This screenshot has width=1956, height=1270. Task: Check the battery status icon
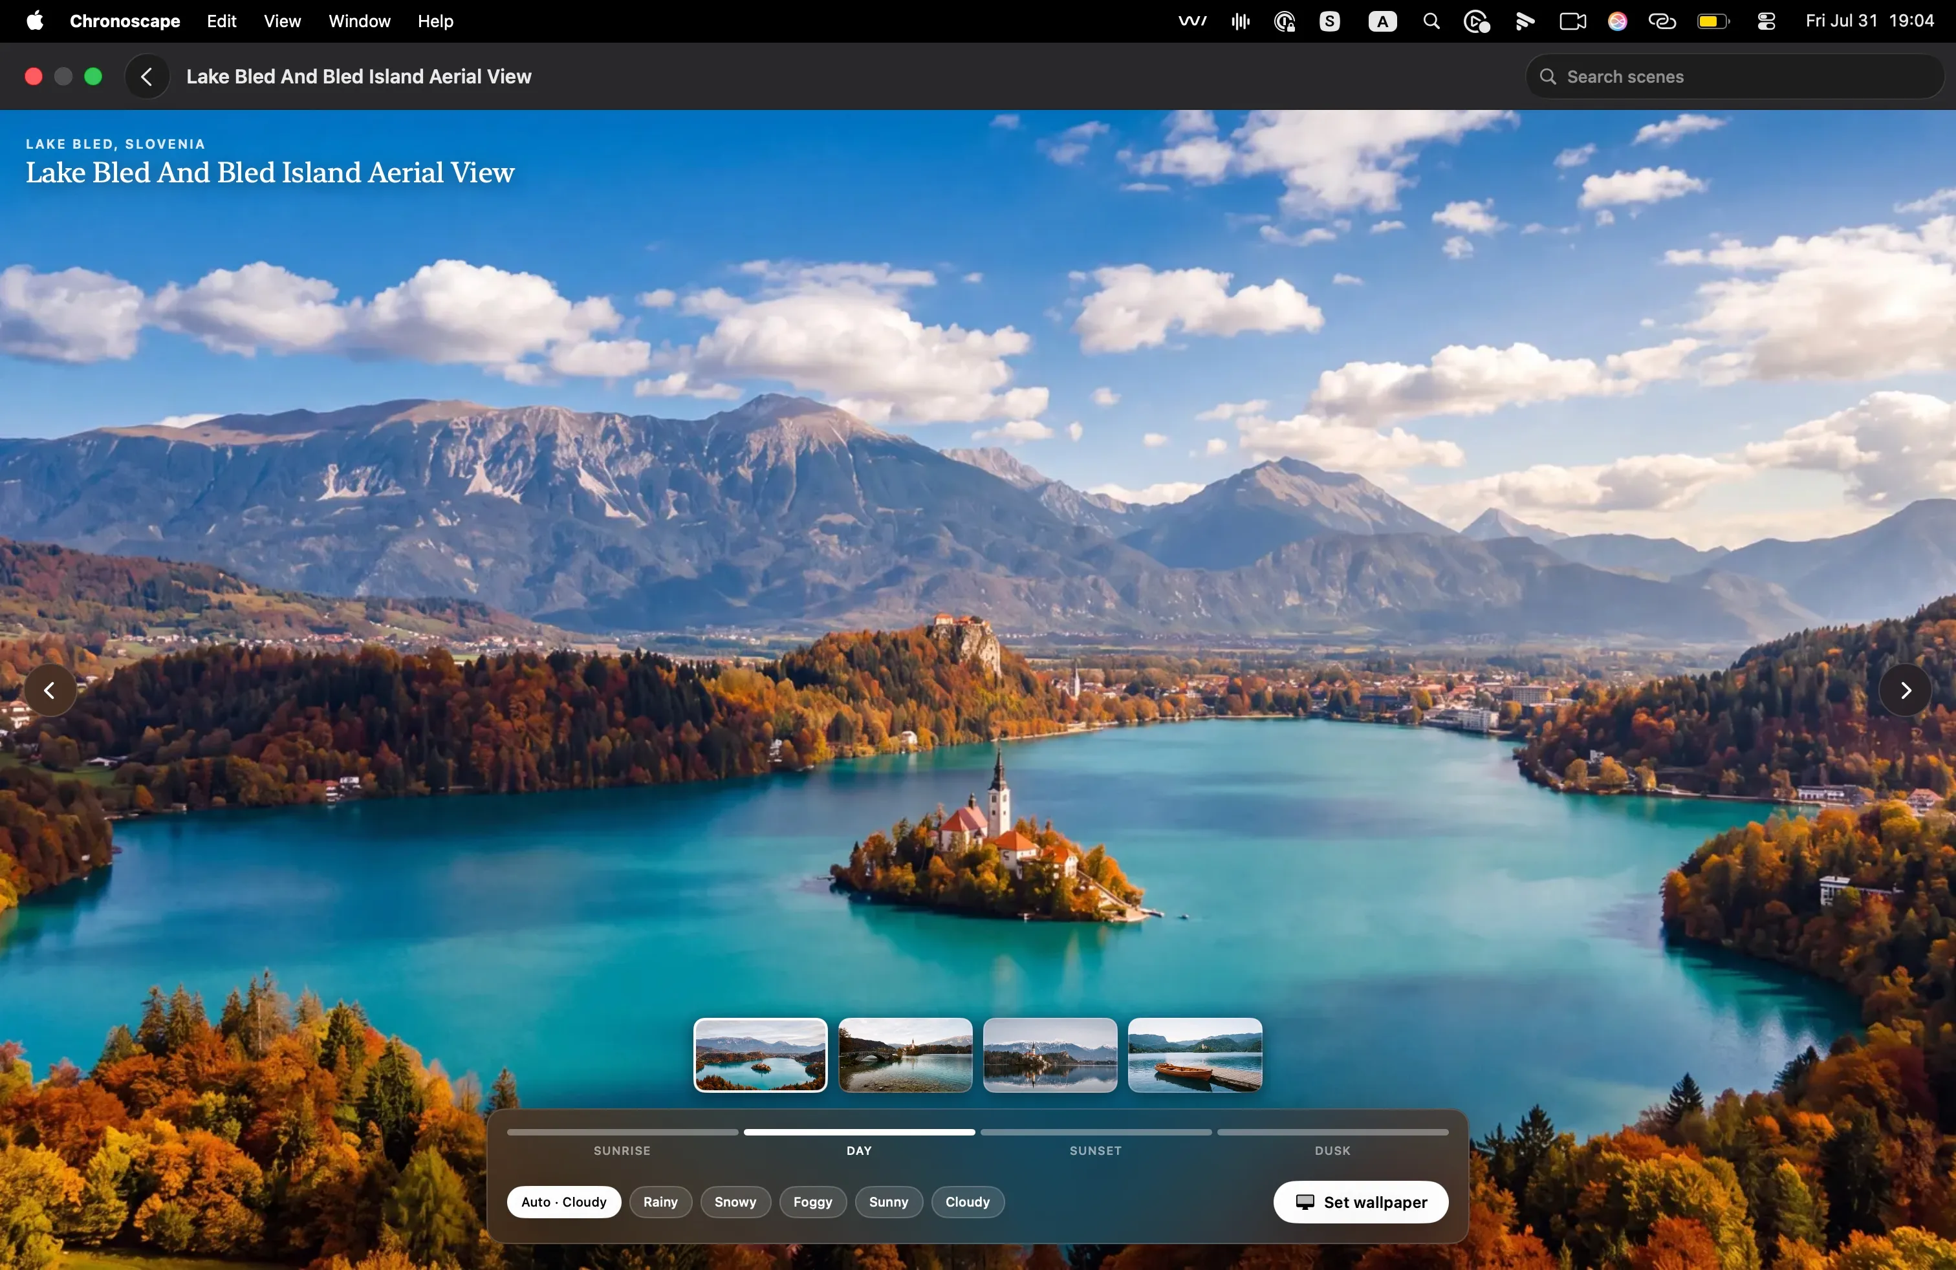pyautogui.click(x=1713, y=21)
